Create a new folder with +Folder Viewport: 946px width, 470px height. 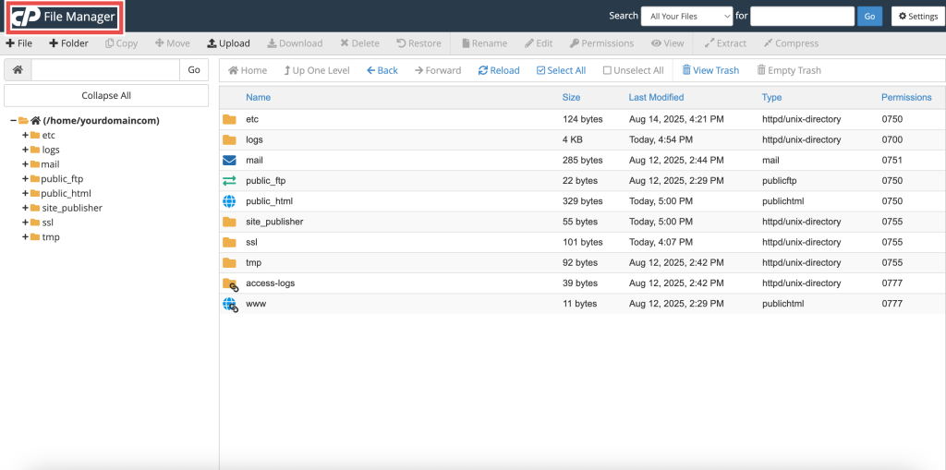pyautogui.click(x=68, y=43)
